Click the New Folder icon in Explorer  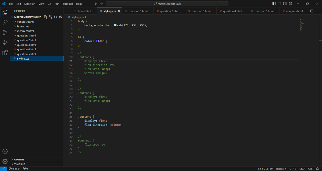[x=51, y=17]
